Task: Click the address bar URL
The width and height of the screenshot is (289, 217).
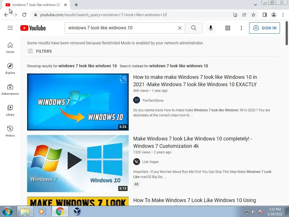Action: coord(103,15)
